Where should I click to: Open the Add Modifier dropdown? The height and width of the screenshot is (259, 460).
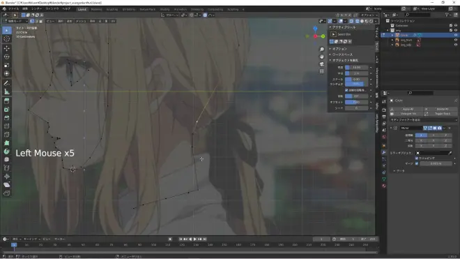point(423,120)
